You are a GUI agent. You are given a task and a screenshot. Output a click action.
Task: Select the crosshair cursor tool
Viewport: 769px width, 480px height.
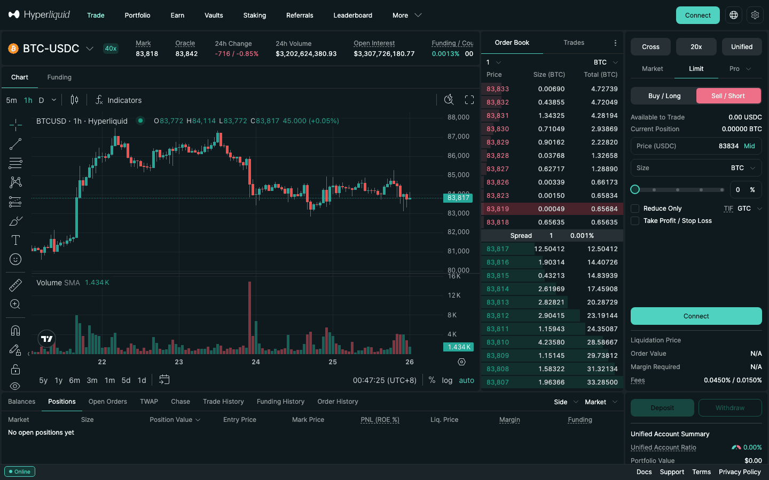[x=15, y=125]
